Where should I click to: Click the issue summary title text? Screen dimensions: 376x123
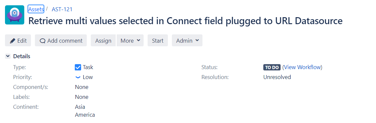coord(186,21)
